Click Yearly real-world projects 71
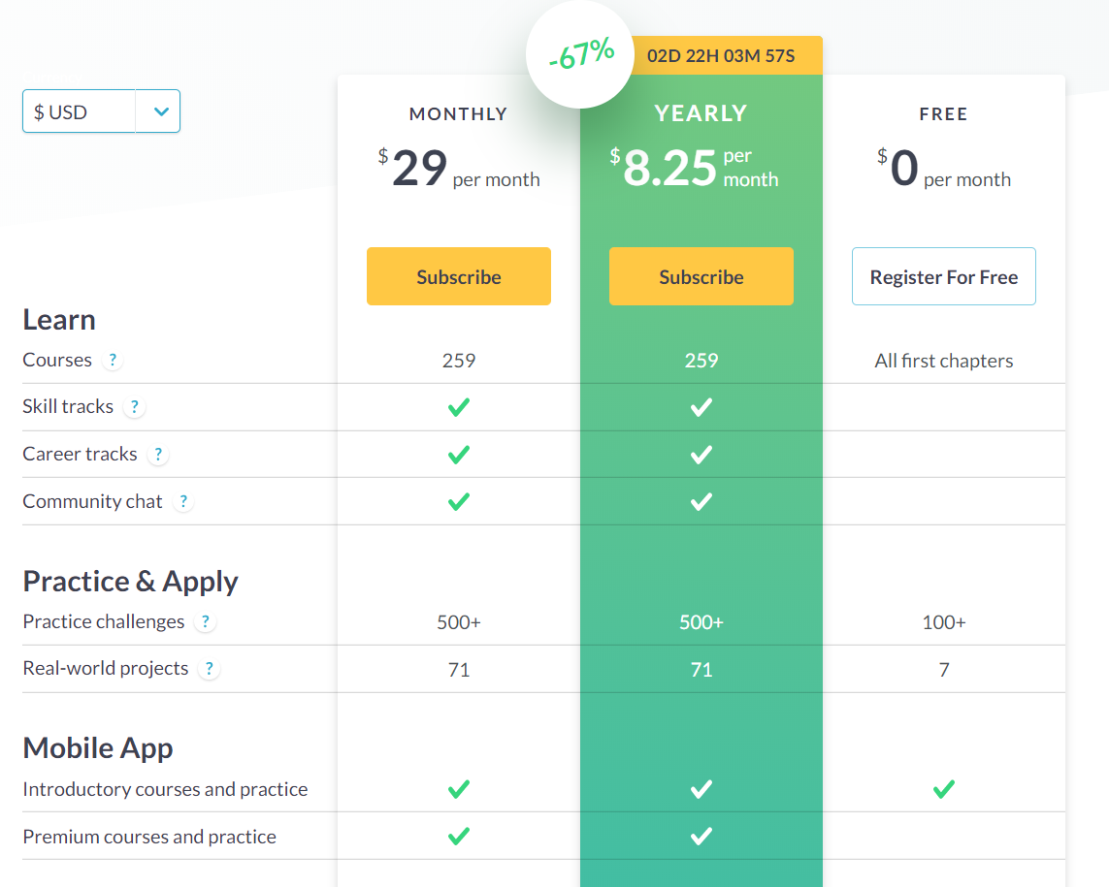 701,669
